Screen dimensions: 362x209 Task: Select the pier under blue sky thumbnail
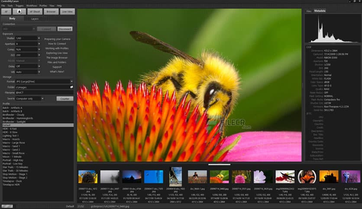tap(175, 177)
